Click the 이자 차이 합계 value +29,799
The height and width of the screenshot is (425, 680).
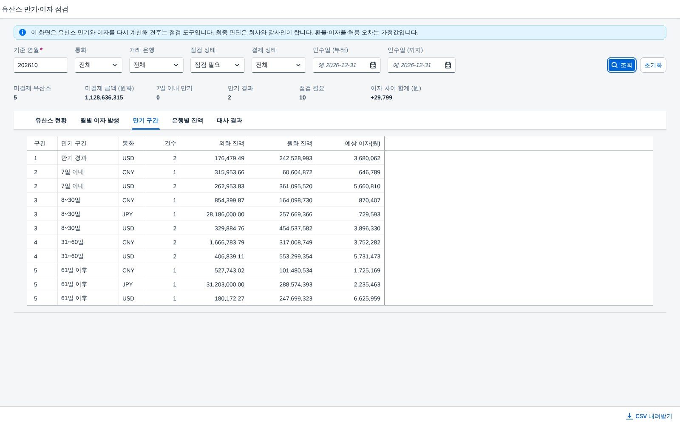pos(381,97)
